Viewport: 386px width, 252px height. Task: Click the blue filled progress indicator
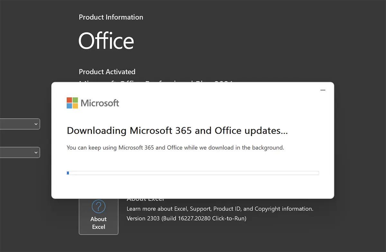[x=68, y=173]
